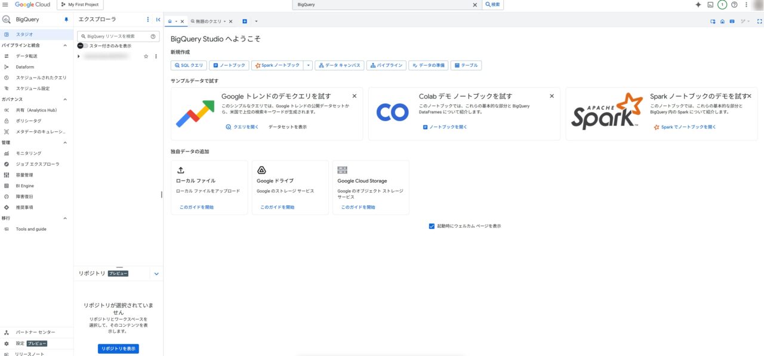Open the Help question-mark menu
Image resolution: width=764 pixels, height=356 pixels.
[x=734, y=4]
